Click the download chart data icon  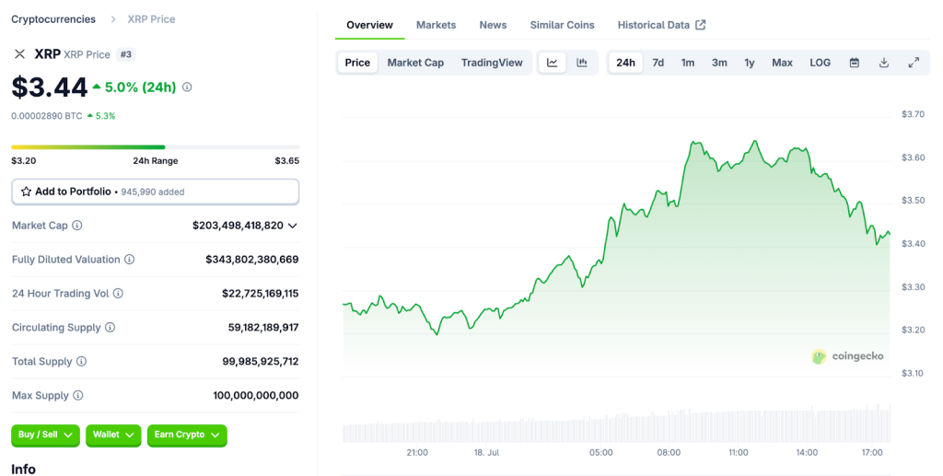884,63
